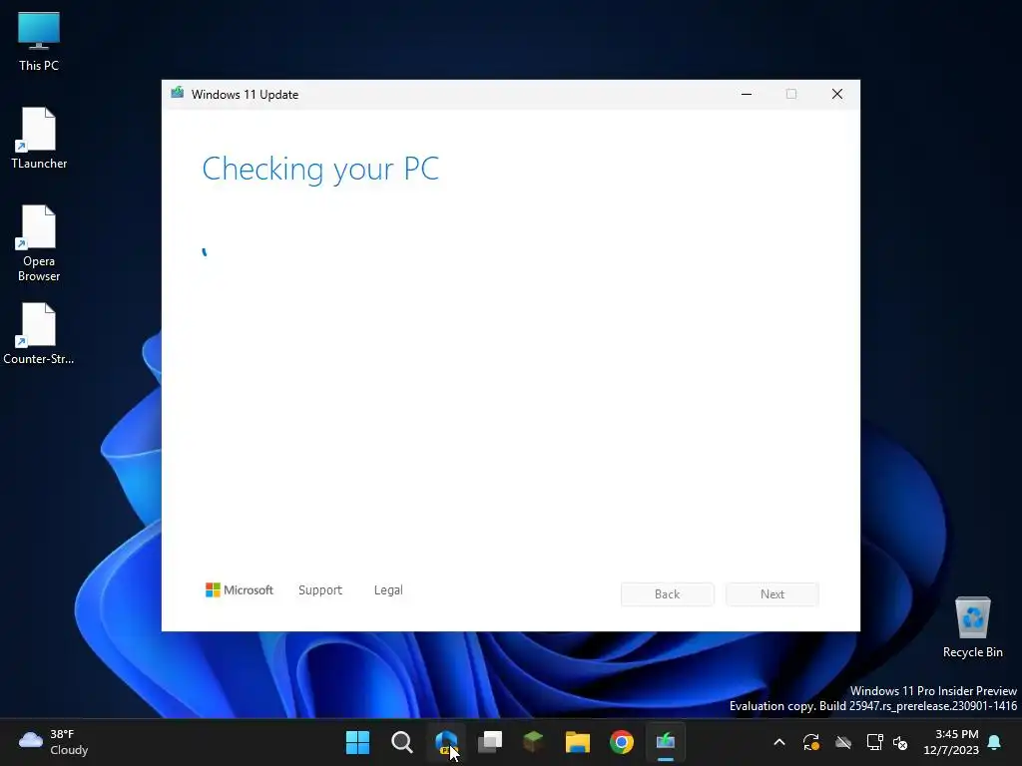Viewport: 1022px width, 766px height.
Task: Click the Microsoft logo in the dialog
Action: tap(240, 590)
